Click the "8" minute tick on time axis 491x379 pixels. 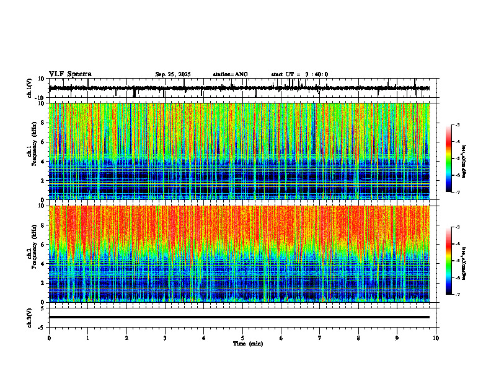coord(358,338)
